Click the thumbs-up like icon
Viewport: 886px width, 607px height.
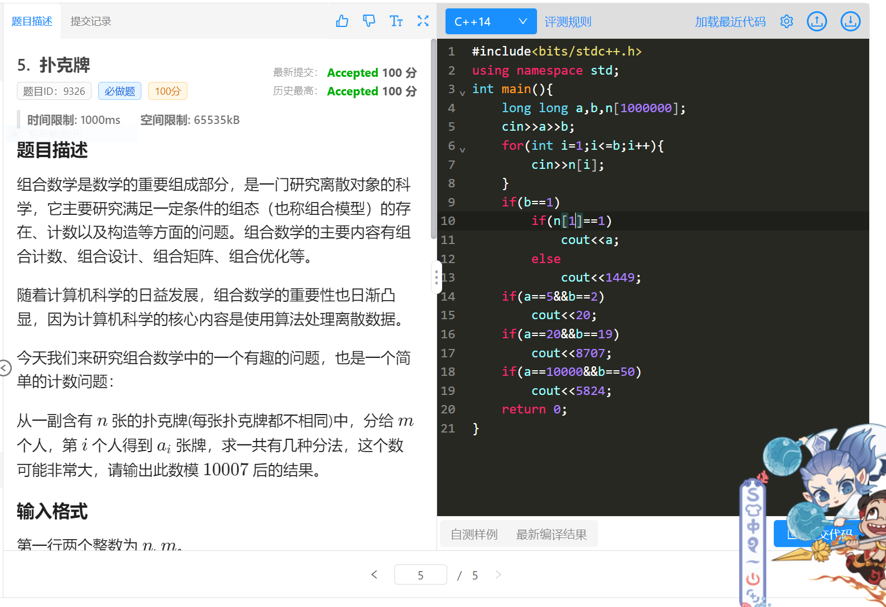[x=342, y=21]
